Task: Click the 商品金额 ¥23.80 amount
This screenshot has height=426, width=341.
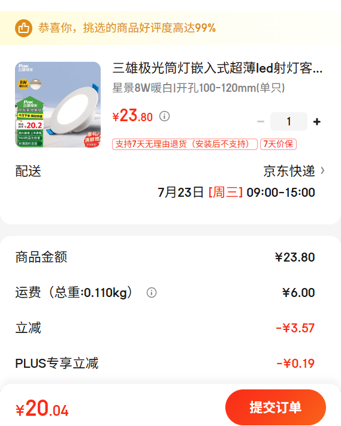Action: 295,257
